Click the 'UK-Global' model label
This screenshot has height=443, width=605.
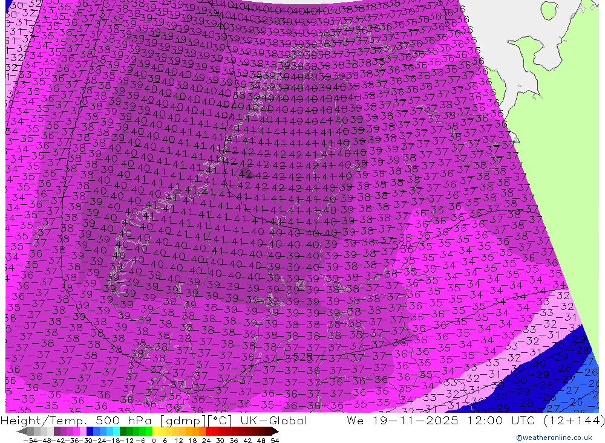273,420
